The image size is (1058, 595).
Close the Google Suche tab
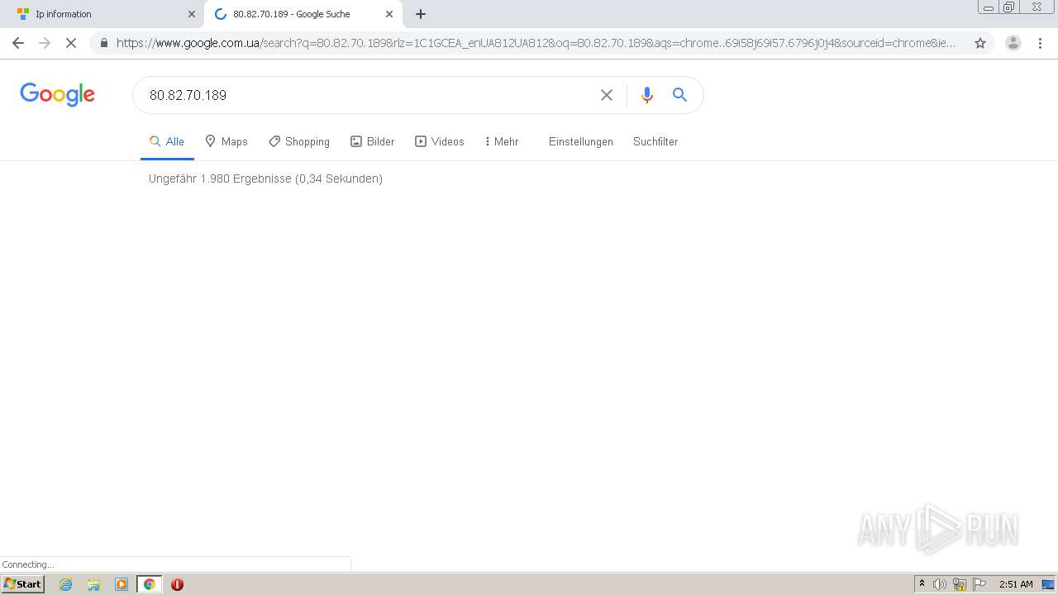point(389,14)
